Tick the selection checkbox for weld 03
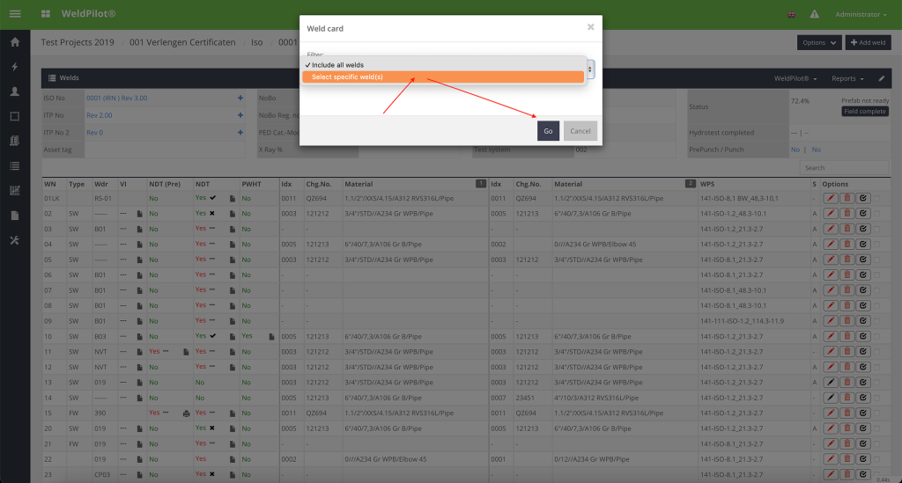This screenshot has height=483, width=902. pos(876,228)
